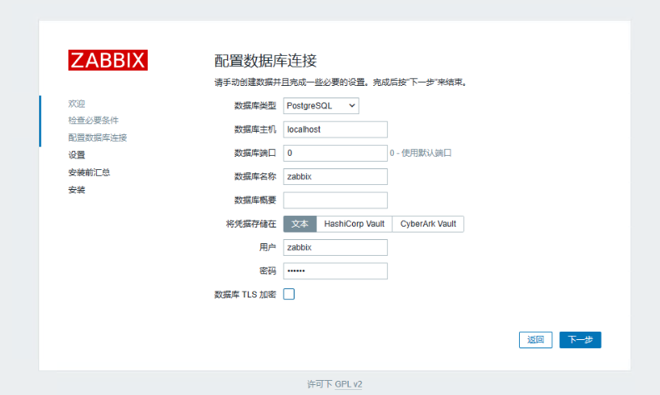Click the 下一步 button
This screenshot has height=395, width=660.
(580, 340)
